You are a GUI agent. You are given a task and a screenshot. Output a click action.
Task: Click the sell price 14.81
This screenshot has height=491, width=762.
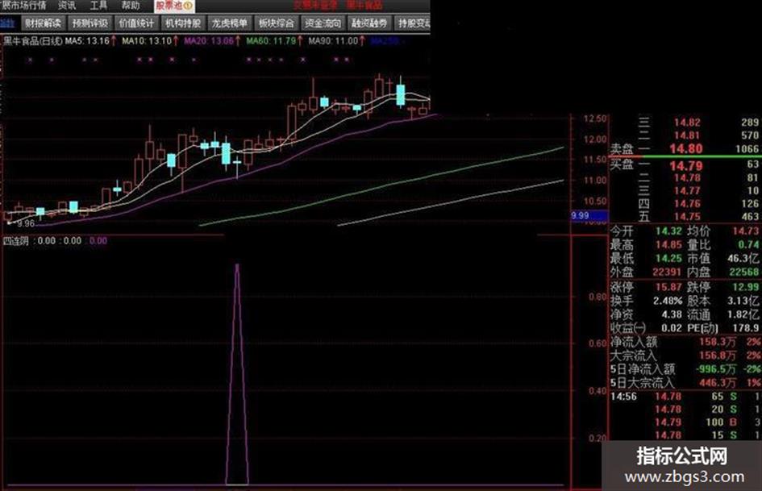pos(687,135)
